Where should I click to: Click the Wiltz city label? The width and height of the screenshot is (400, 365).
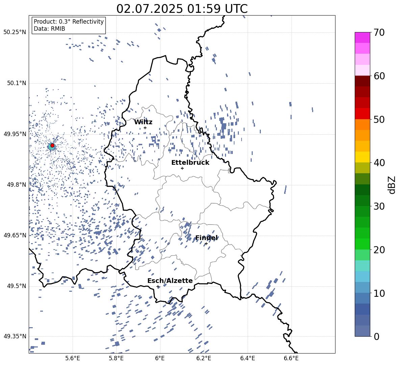(x=143, y=122)
